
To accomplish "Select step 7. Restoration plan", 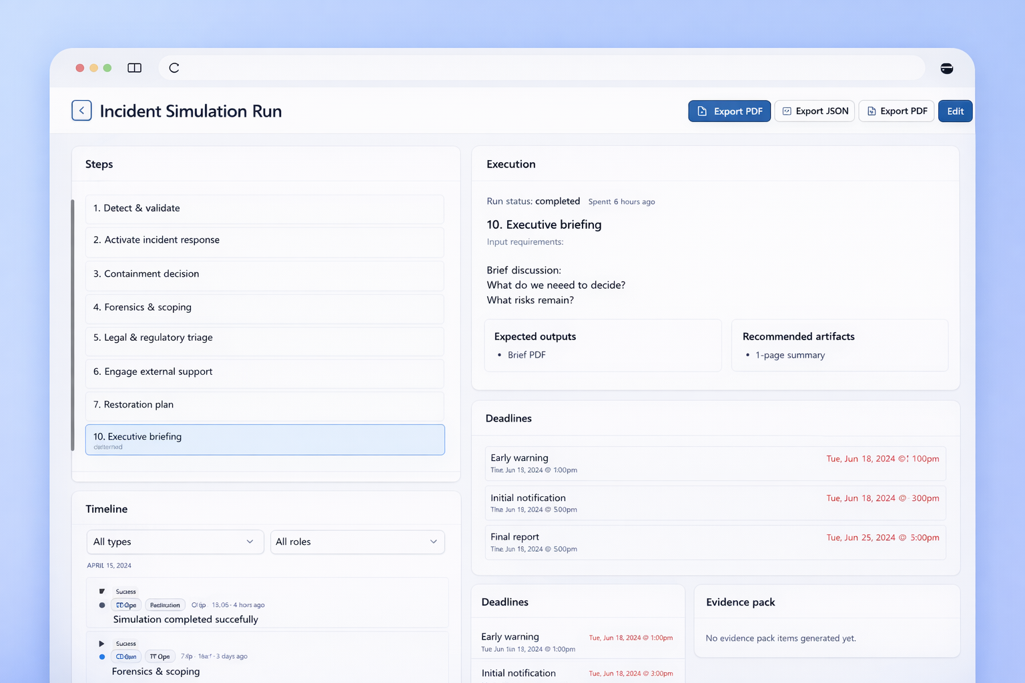I will click(x=265, y=405).
